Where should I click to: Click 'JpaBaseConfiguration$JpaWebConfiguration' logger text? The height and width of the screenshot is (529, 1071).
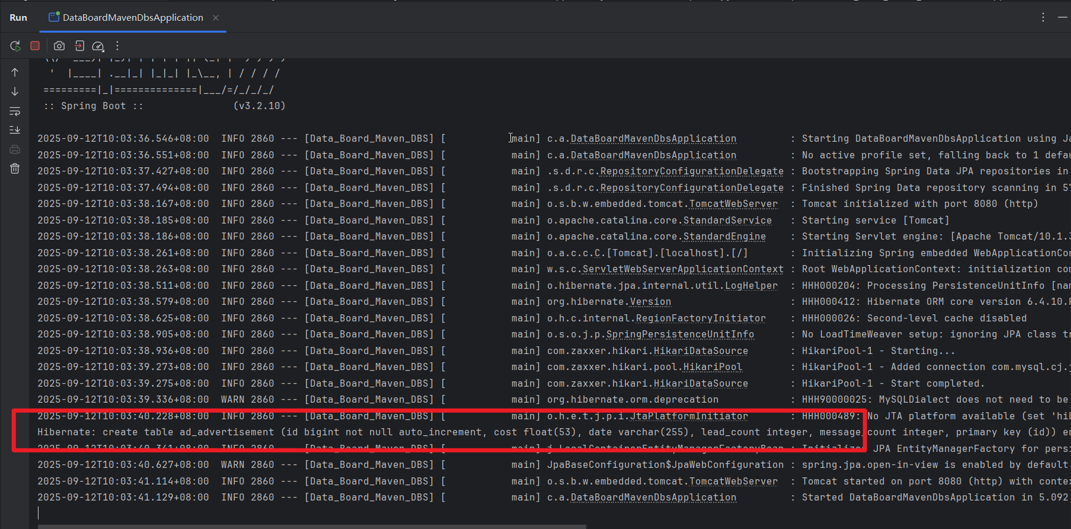tap(665, 465)
